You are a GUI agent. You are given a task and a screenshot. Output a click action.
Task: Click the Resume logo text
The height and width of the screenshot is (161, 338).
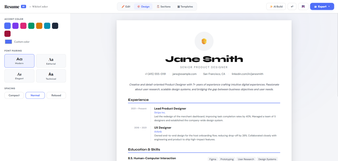[12, 7]
